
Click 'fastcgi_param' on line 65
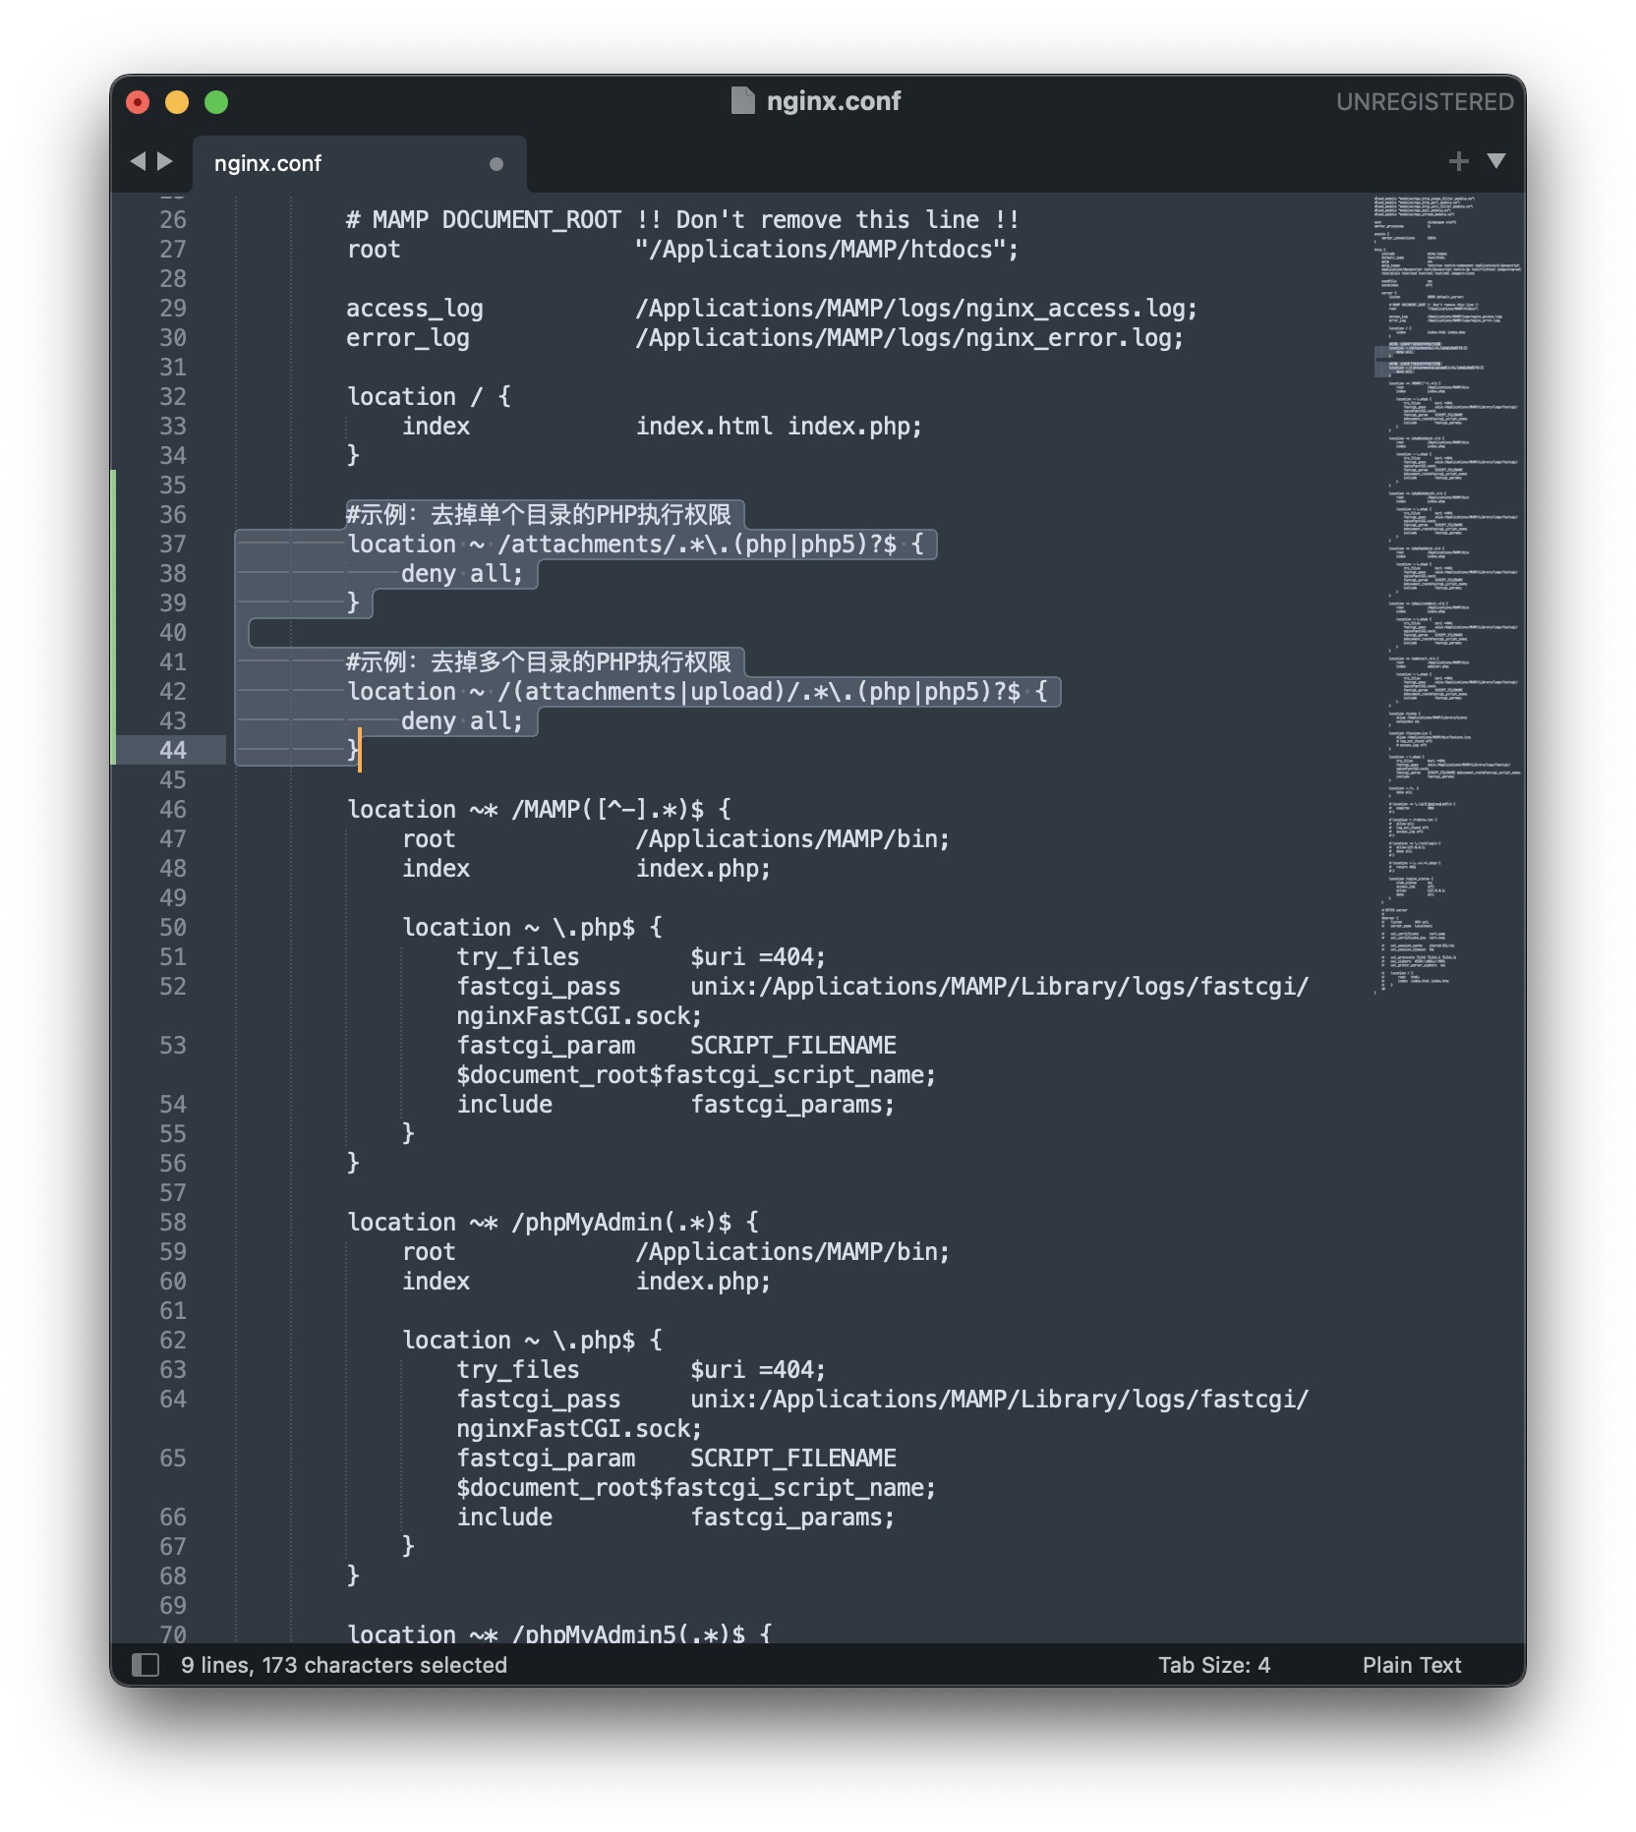click(546, 1459)
